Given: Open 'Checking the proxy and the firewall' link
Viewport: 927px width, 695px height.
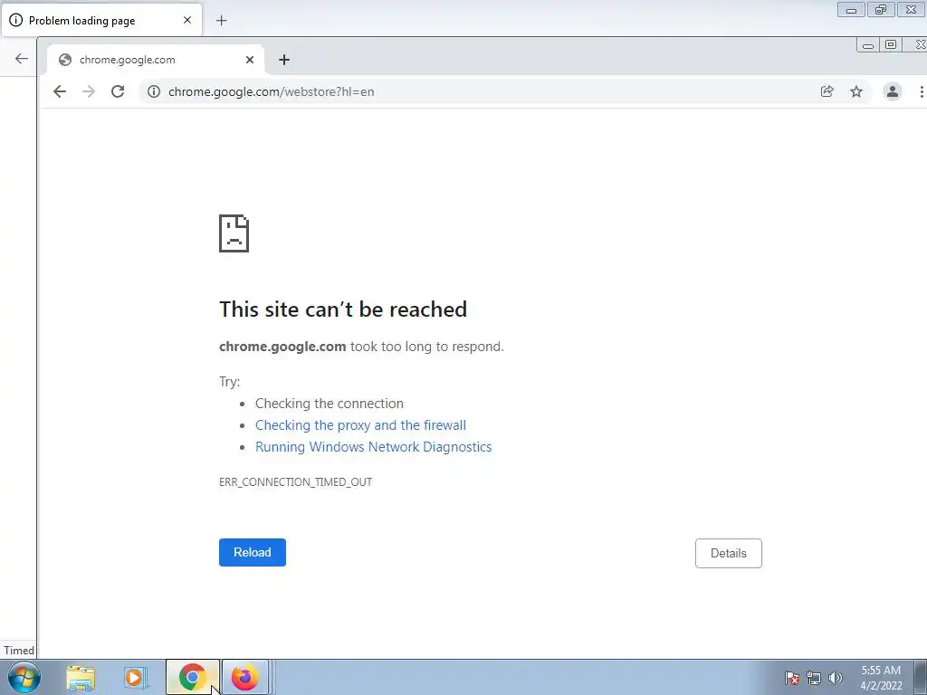Looking at the screenshot, I should click(360, 425).
